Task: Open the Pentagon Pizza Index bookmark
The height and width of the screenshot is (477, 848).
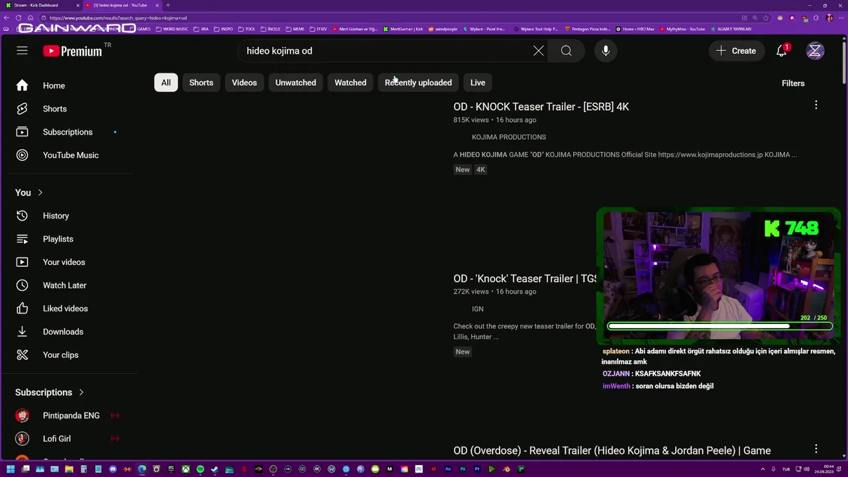Action: (587, 29)
